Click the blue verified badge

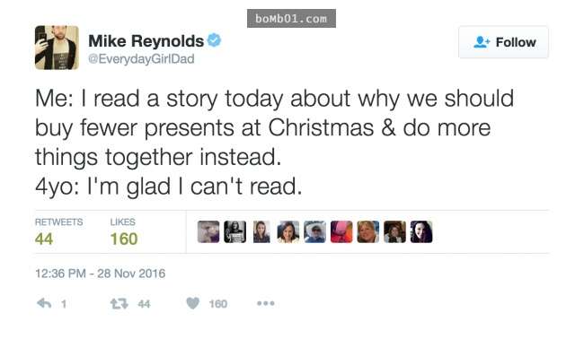point(214,40)
